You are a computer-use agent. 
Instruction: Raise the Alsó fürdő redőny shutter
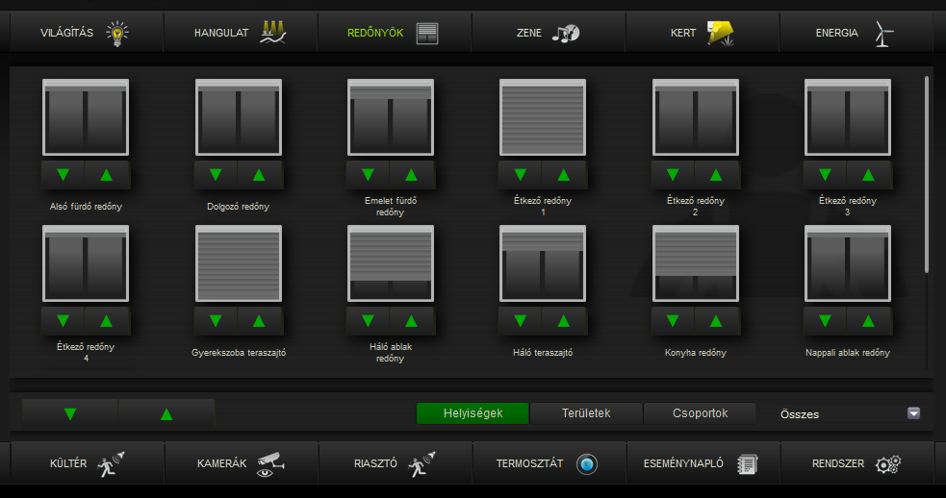(x=107, y=175)
